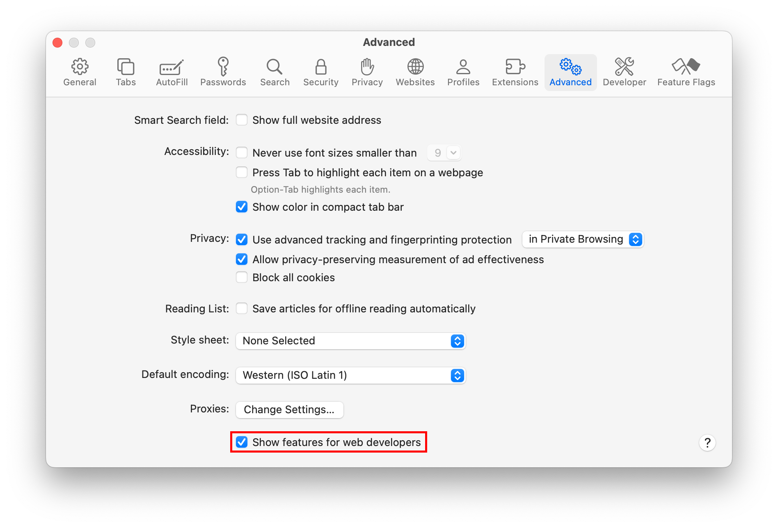Expand the Default encoding dropdown

[x=350, y=375]
